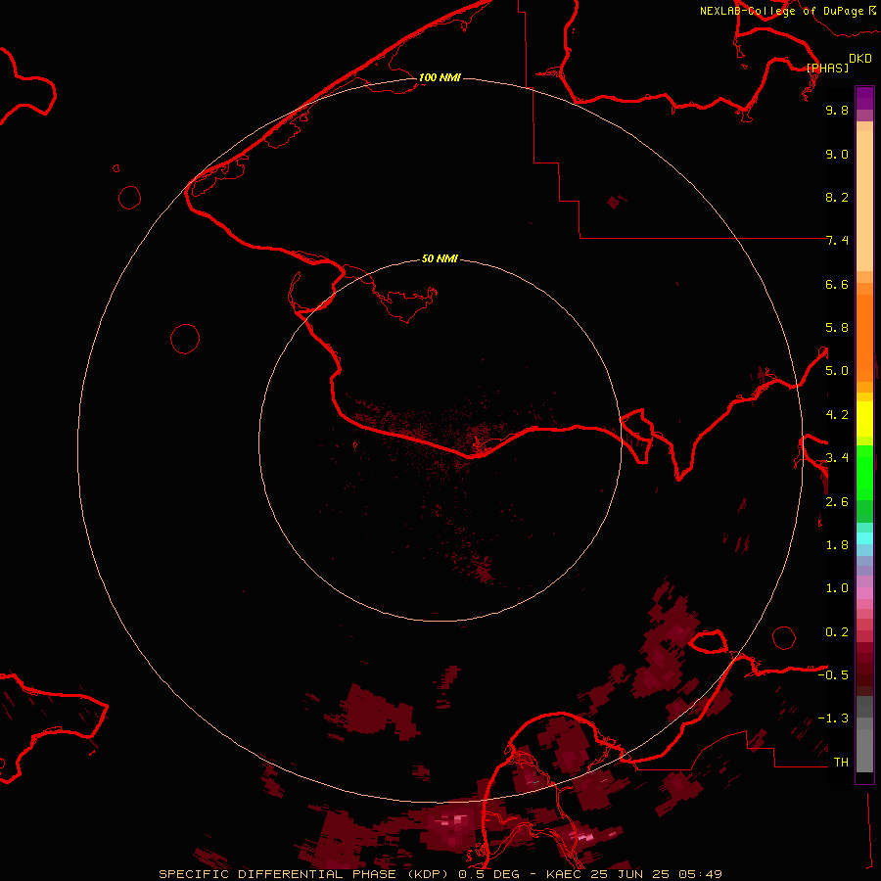
Task: Click the -0.5 value on the scale
Action: click(x=833, y=674)
